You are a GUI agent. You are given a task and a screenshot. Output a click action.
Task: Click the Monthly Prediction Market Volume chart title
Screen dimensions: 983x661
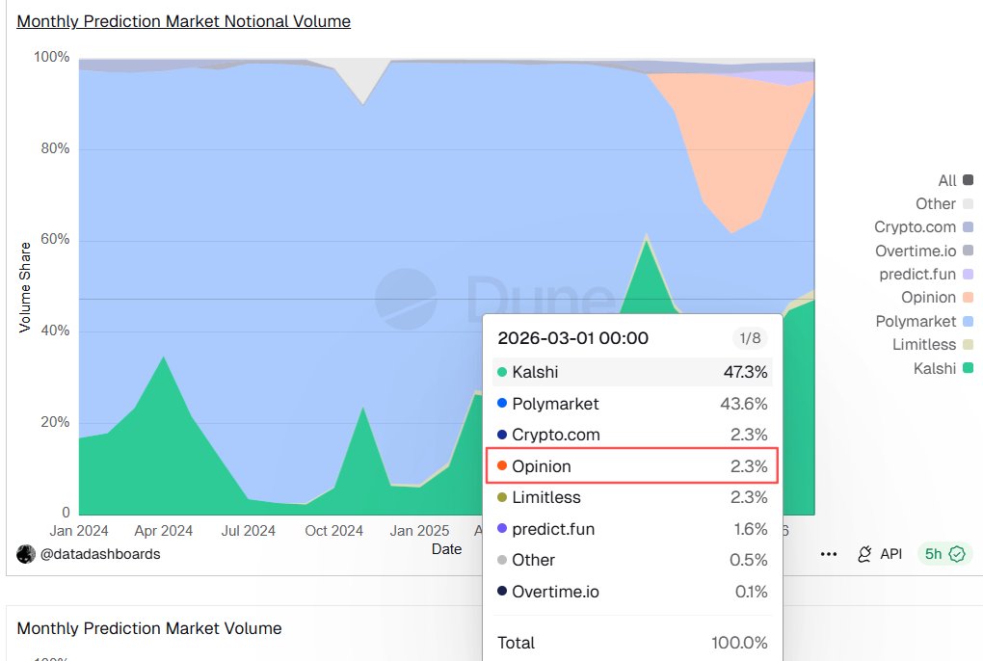[x=149, y=628]
